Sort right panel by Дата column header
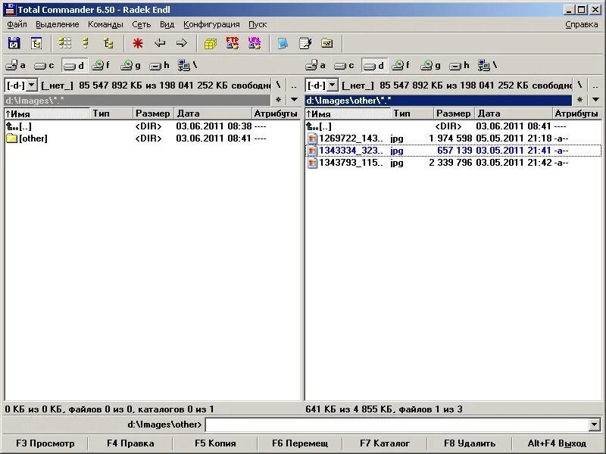This screenshot has height=454, width=606. tap(514, 113)
